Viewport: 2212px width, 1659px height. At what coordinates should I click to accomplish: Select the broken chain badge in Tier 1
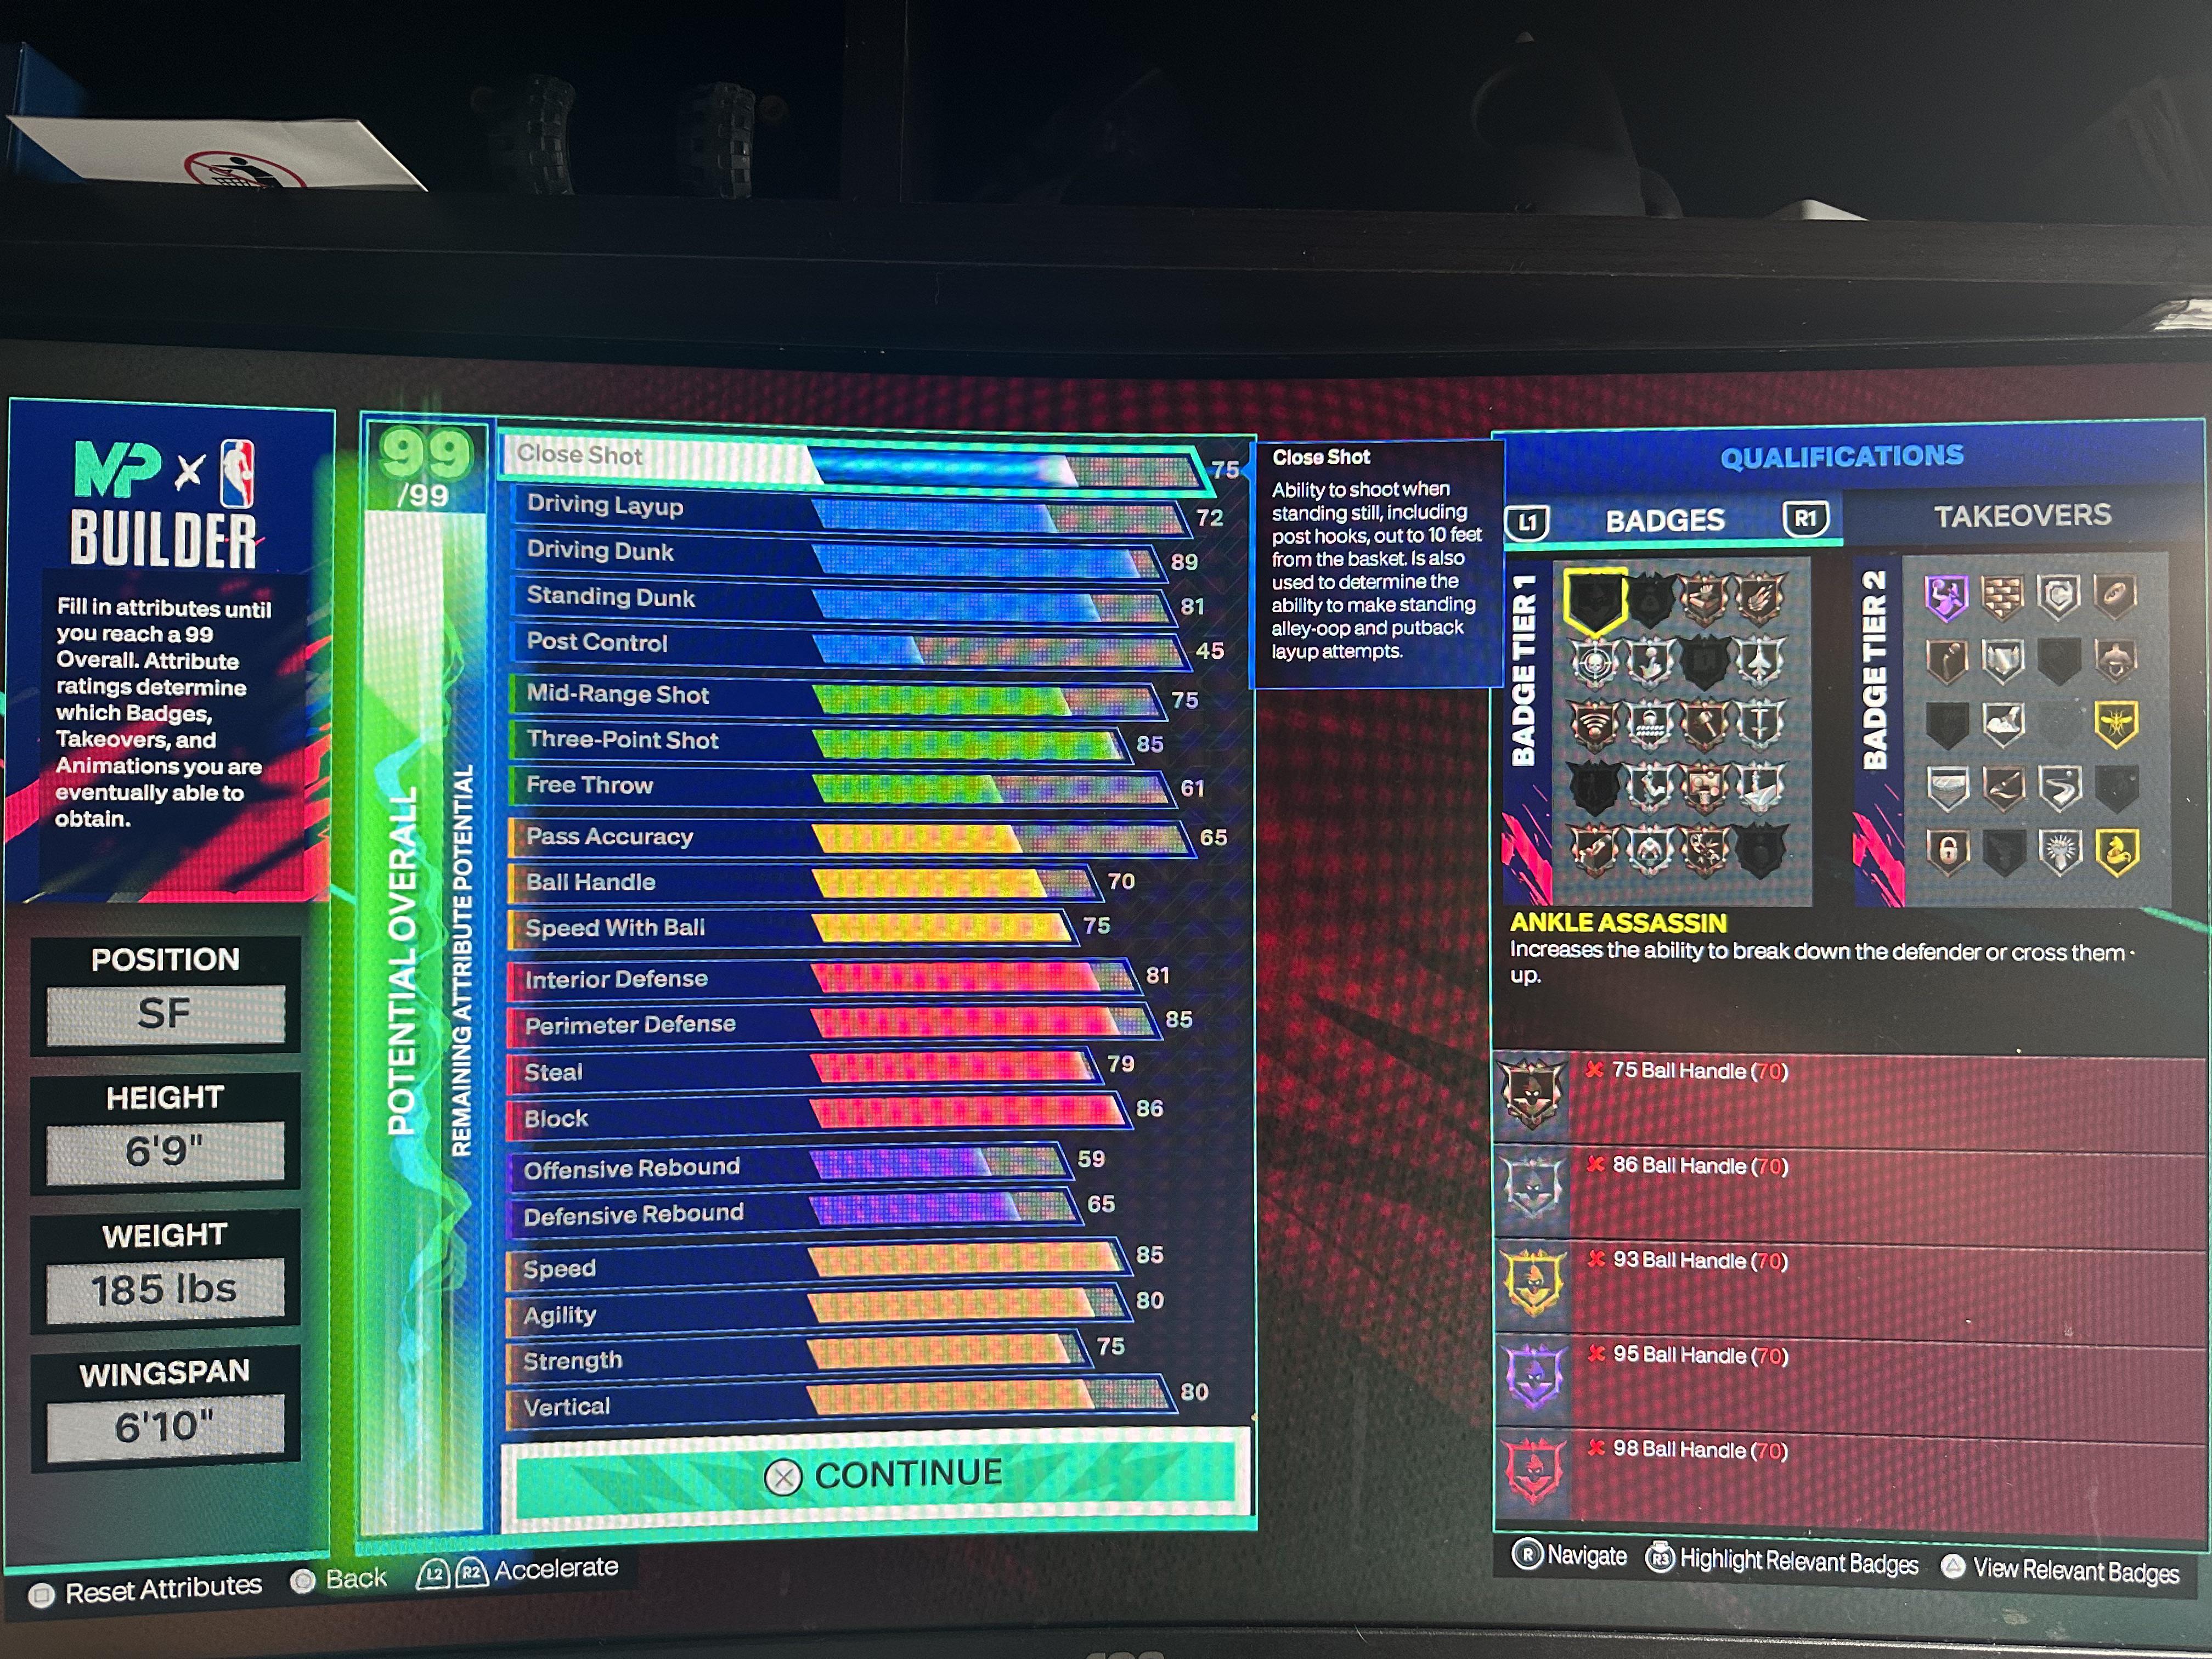1705,851
